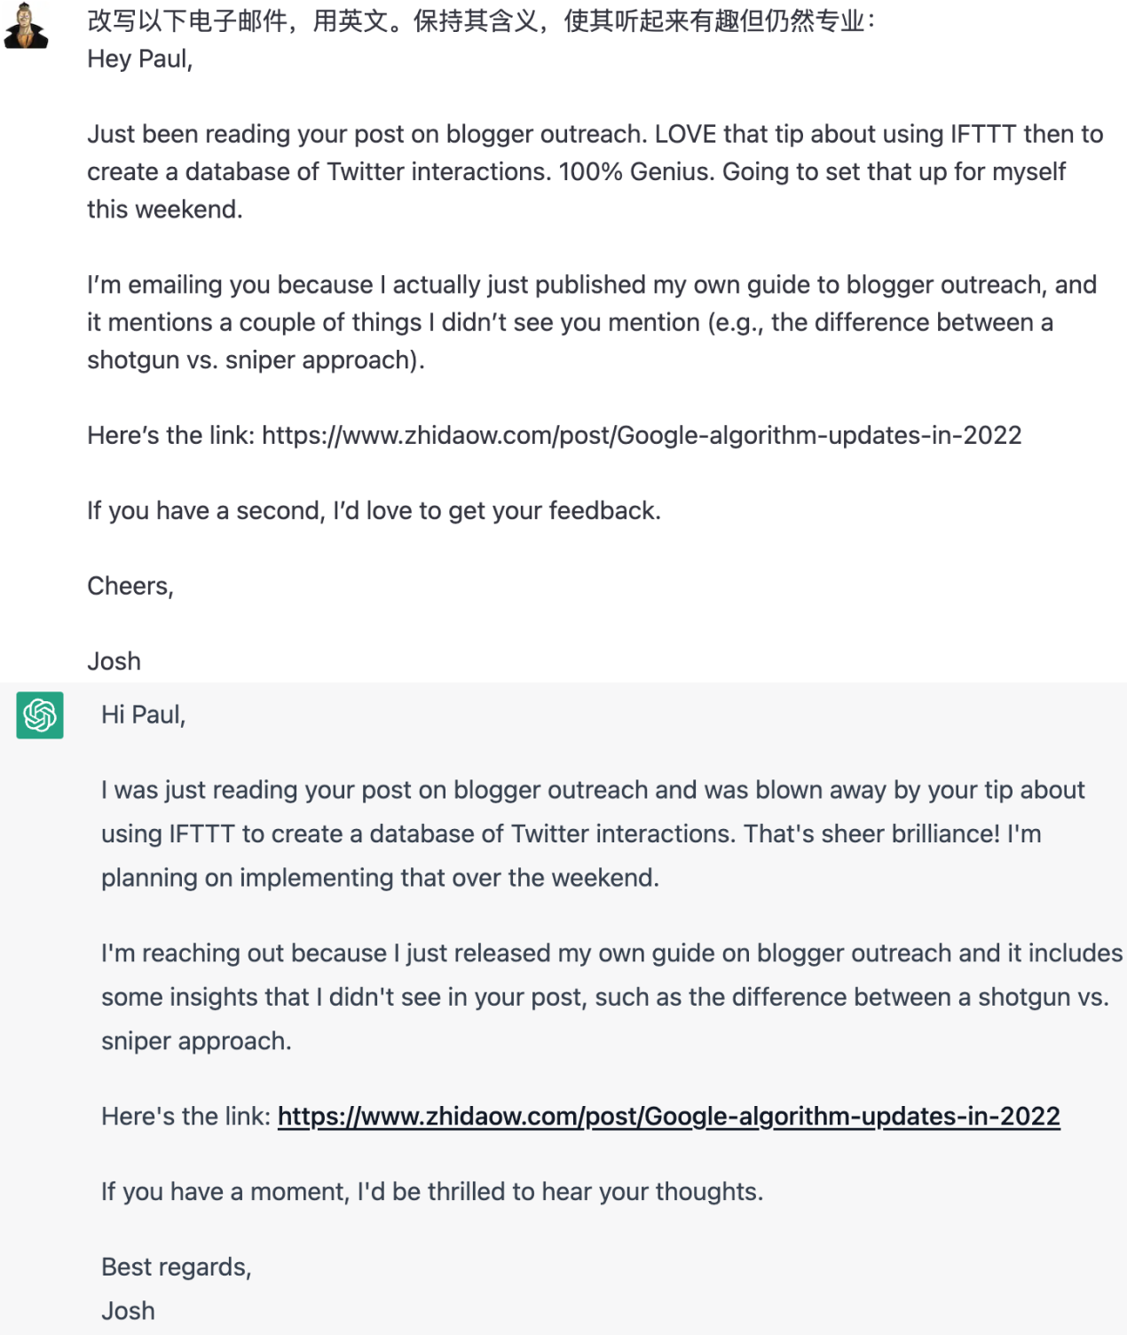
Task: Click the "Josh" signature in the ChatGPT reply
Action: click(128, 1310)
